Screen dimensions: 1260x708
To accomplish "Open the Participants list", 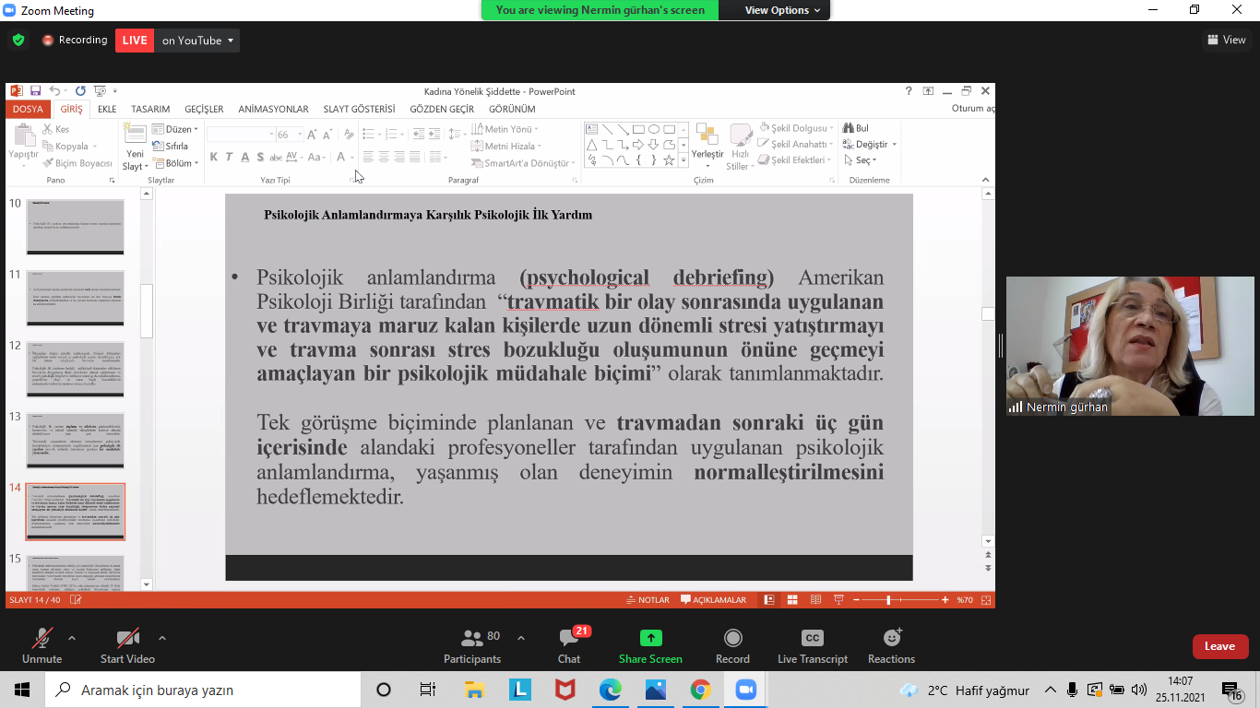I will [x=472, y=639].
